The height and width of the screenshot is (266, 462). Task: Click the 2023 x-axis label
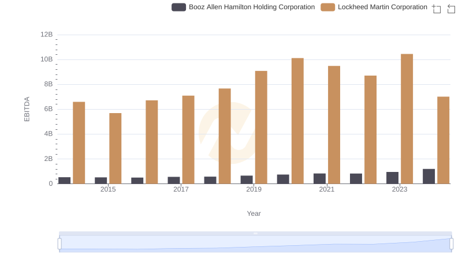400,189
